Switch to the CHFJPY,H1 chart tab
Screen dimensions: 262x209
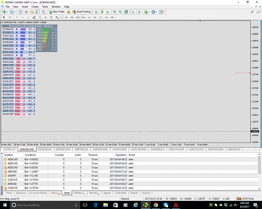point(9,149)
